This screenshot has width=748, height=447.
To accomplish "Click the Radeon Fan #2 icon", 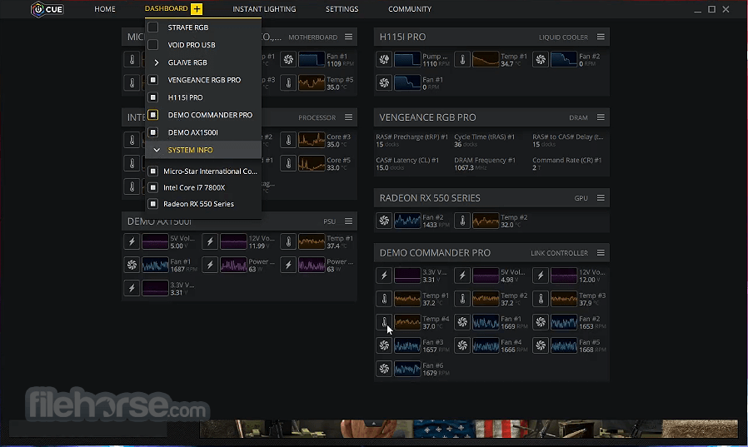I will click(384, 221).
